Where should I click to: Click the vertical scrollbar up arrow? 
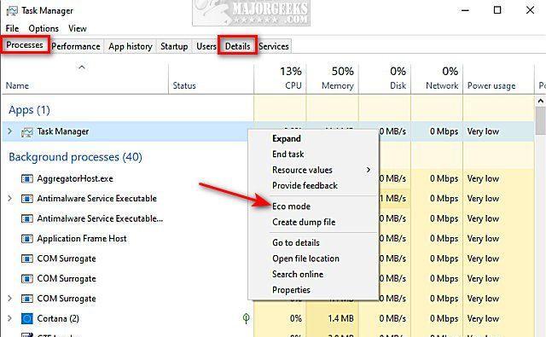[540, 102]
